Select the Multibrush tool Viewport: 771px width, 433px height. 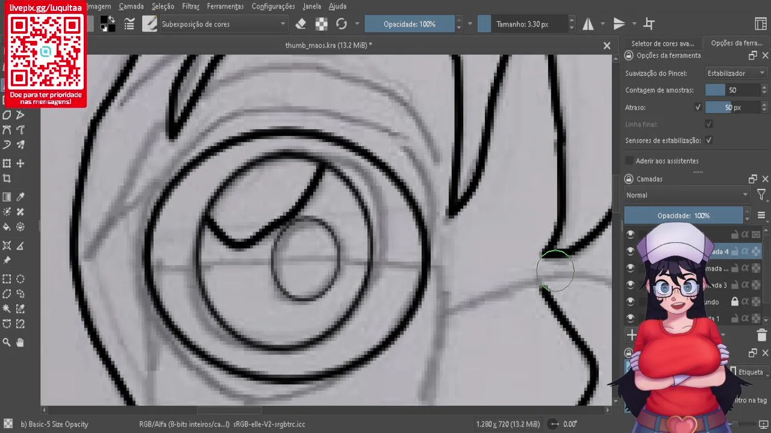click(x=20, y=145)
